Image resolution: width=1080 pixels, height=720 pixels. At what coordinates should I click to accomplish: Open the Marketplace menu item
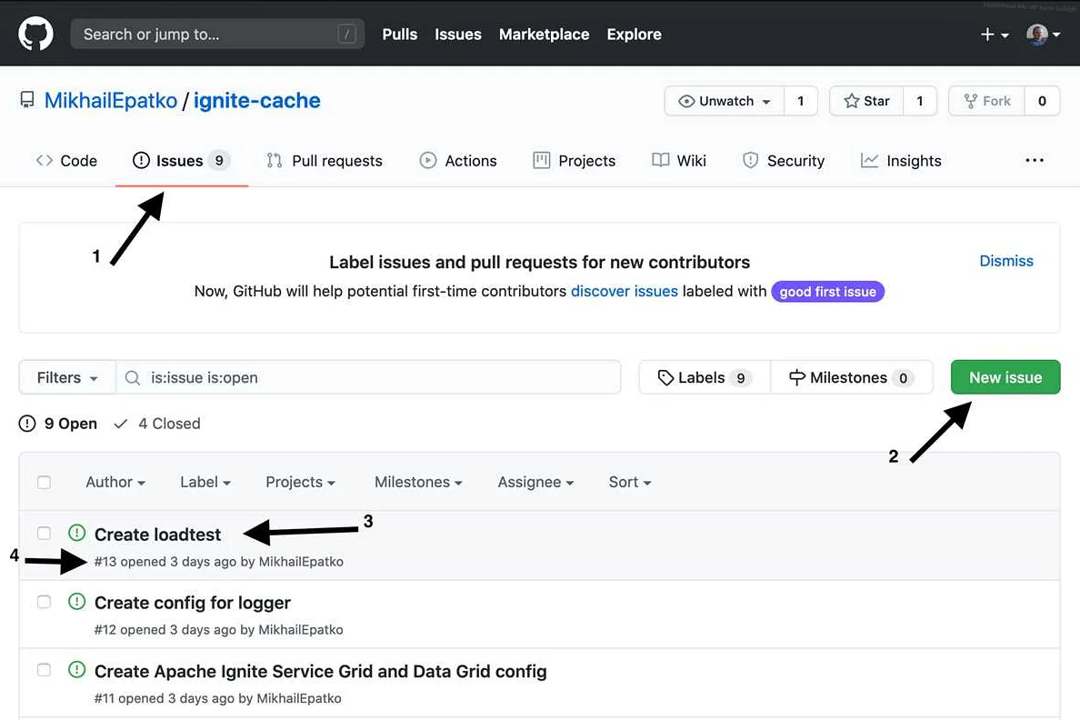544,34
